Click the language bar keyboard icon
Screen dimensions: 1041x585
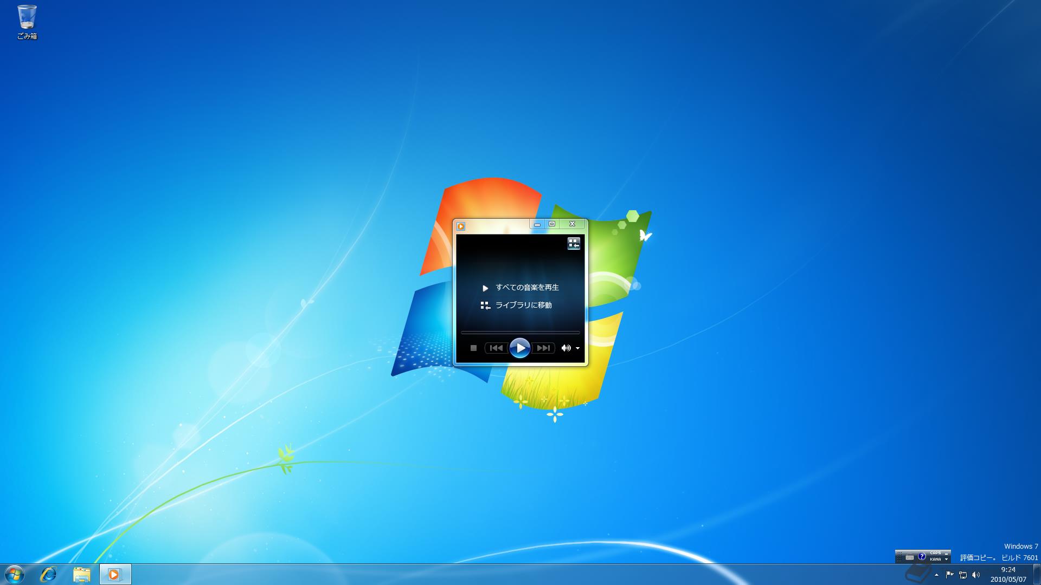pos(909,557)
